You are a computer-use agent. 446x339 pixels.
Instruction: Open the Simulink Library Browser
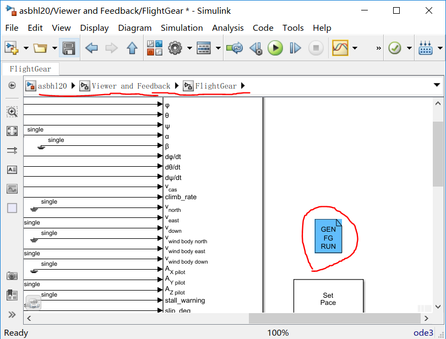coord(155,48)
